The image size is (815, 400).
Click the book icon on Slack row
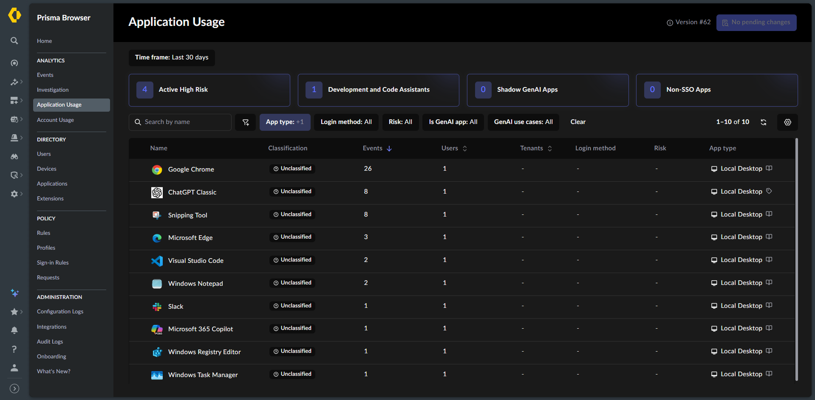(769, 305)
